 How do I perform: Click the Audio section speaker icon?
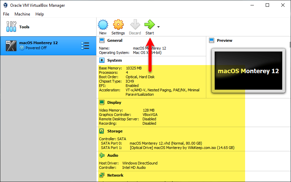[102, 155]
